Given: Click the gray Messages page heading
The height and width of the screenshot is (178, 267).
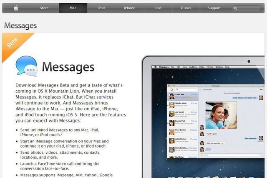Looking at the screenshot, I should pos(20,25).
